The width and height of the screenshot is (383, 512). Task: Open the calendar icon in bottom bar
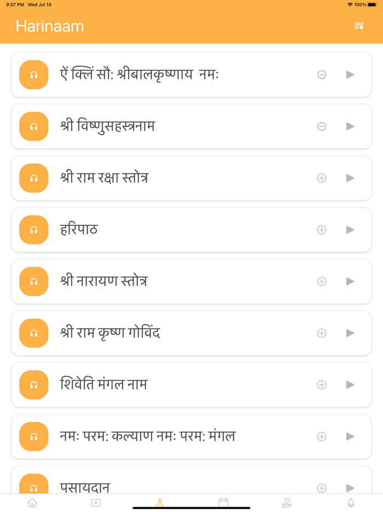point(223,502)
